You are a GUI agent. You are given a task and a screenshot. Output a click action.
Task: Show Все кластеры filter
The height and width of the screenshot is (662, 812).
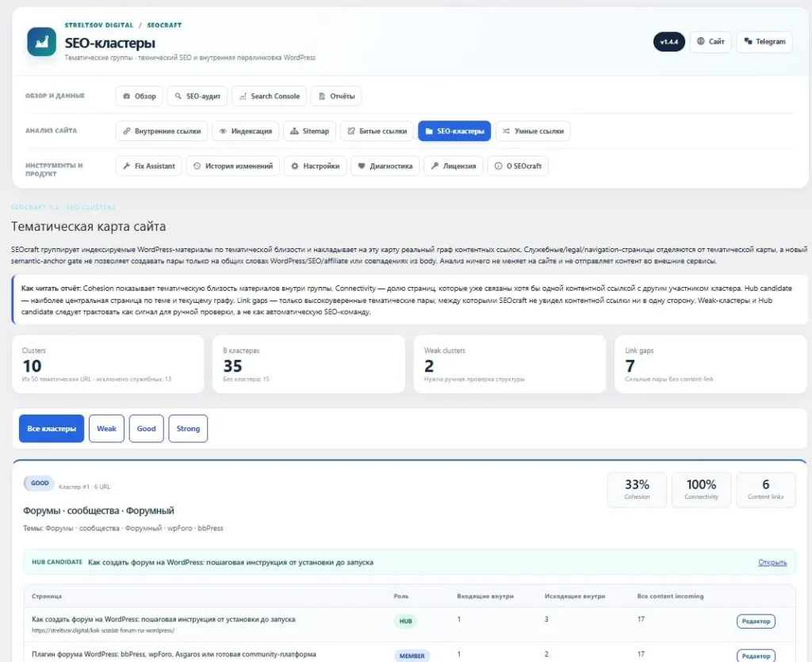tap(52, 429)
